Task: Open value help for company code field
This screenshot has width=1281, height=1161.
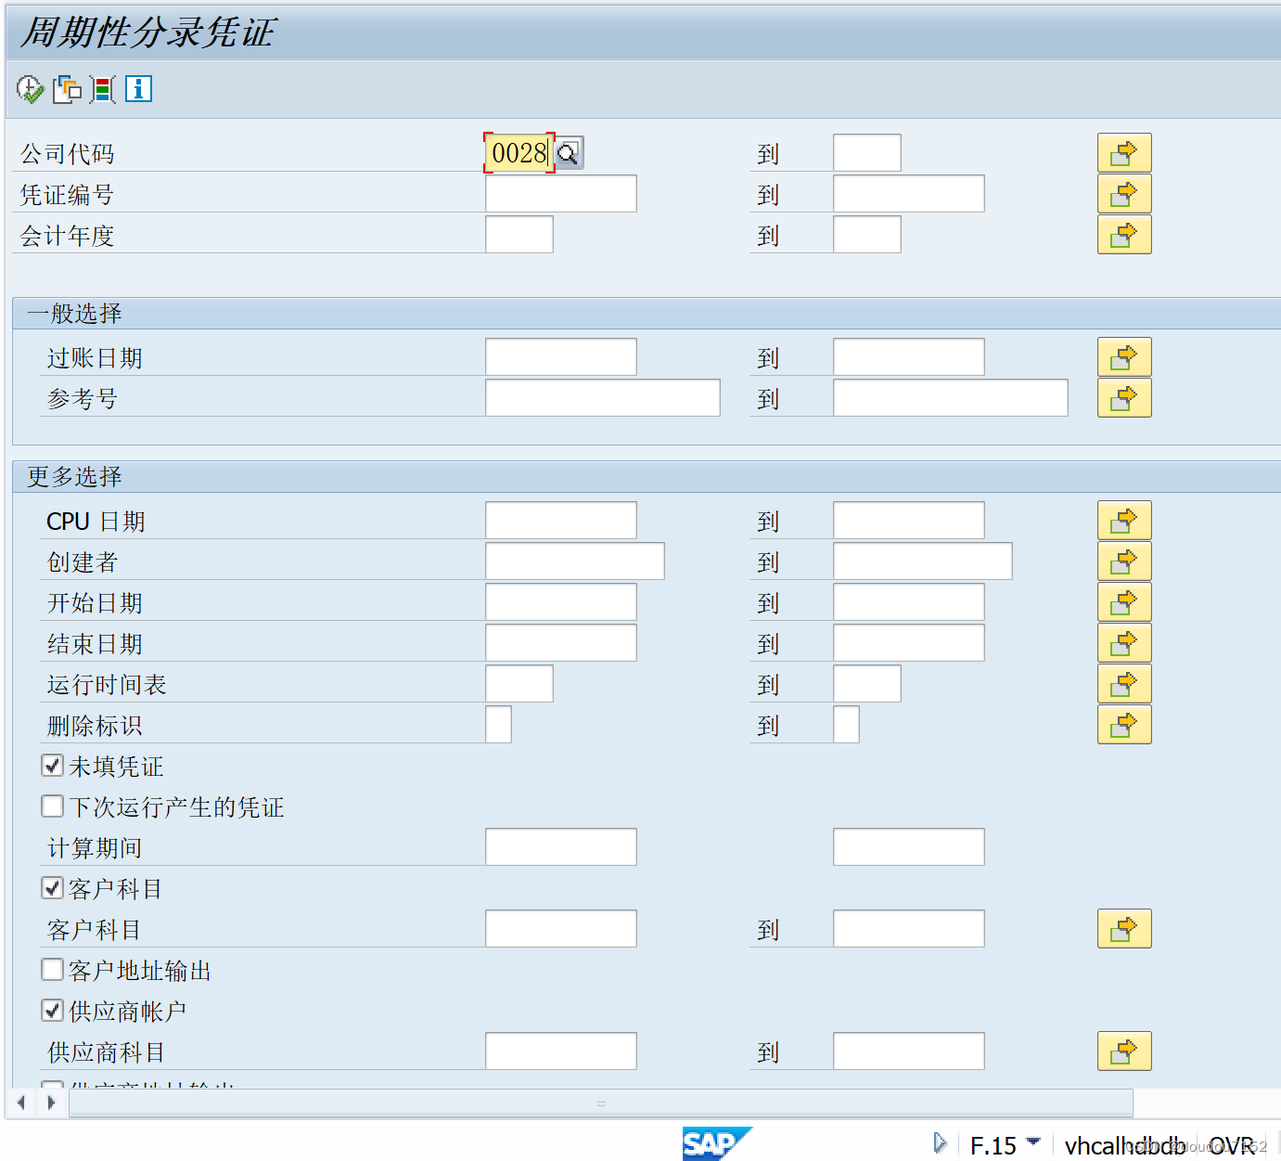Action: [568, 152]
